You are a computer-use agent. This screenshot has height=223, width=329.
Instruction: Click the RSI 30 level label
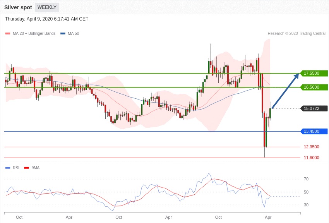pyautogui.click(x=306, y=205)
